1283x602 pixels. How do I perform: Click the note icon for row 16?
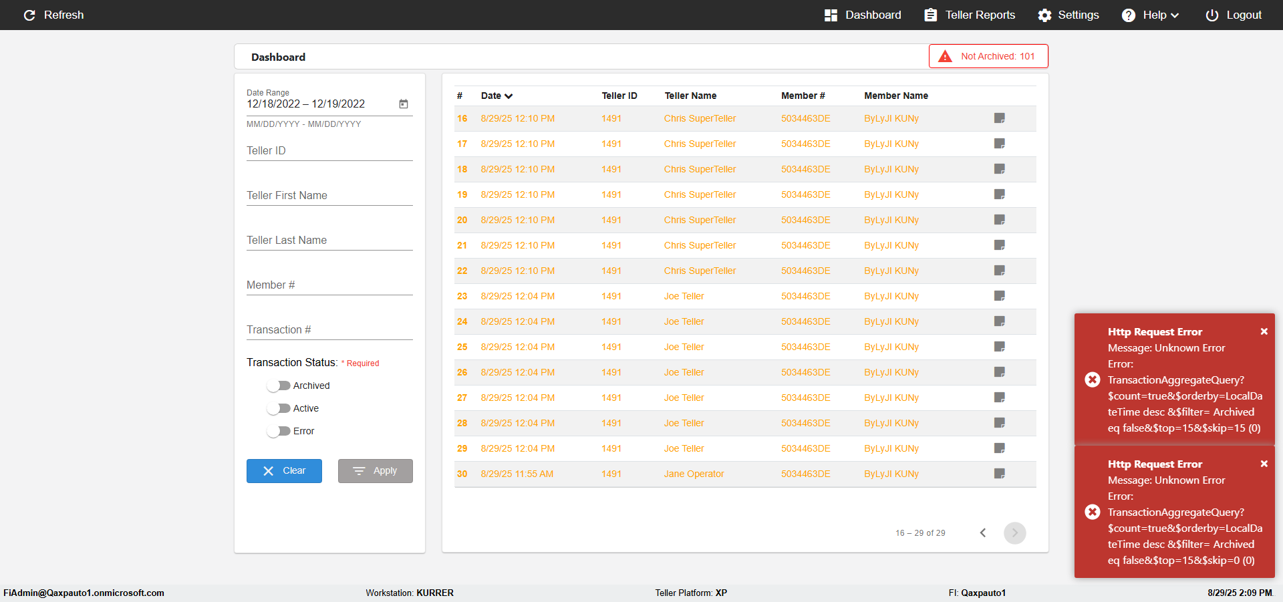point(1000,118)
